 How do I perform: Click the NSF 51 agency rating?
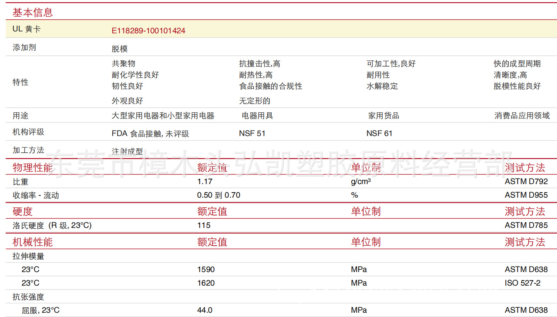[252, 133]
